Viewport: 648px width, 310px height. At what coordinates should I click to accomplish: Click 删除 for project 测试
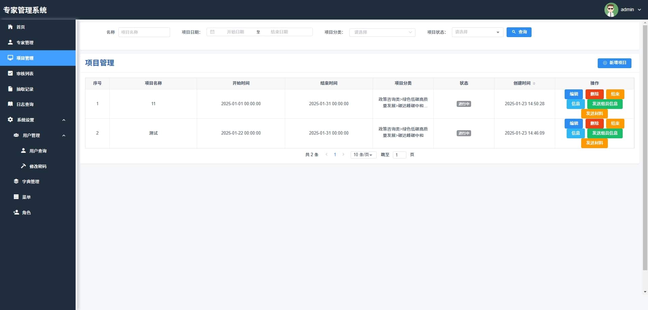(594, 123)
